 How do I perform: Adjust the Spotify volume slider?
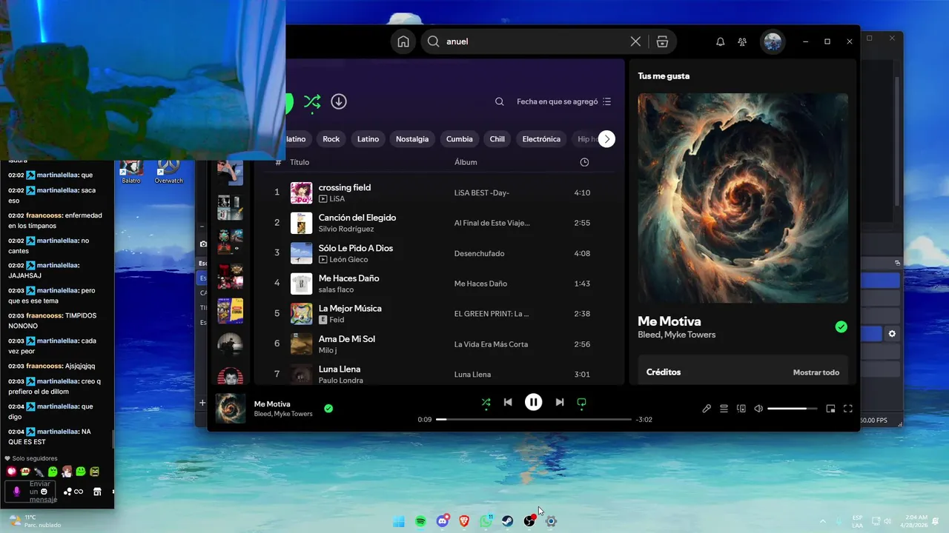[792, 408]
